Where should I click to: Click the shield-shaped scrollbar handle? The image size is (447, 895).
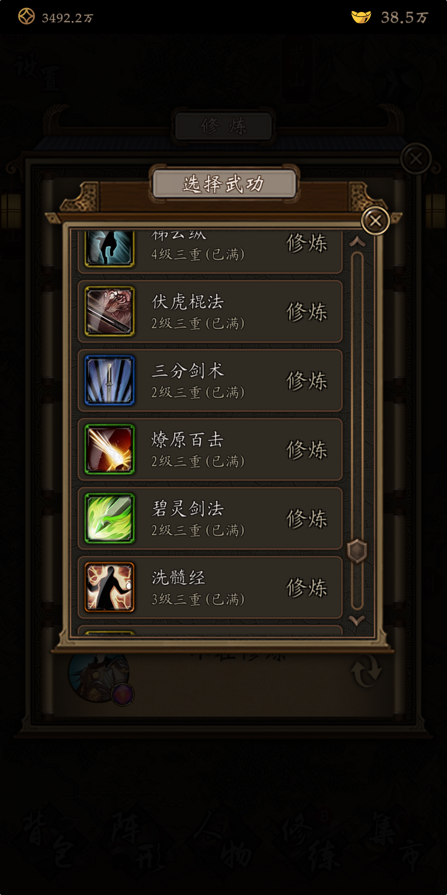[x=357, y=551]
